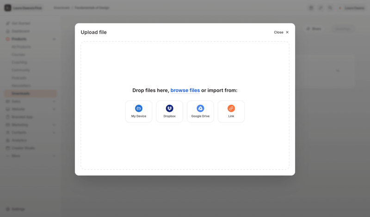Open Newsletters in sidebar
Screen dimensions: 370x217
pyautogui.click(x=21, y=85)
